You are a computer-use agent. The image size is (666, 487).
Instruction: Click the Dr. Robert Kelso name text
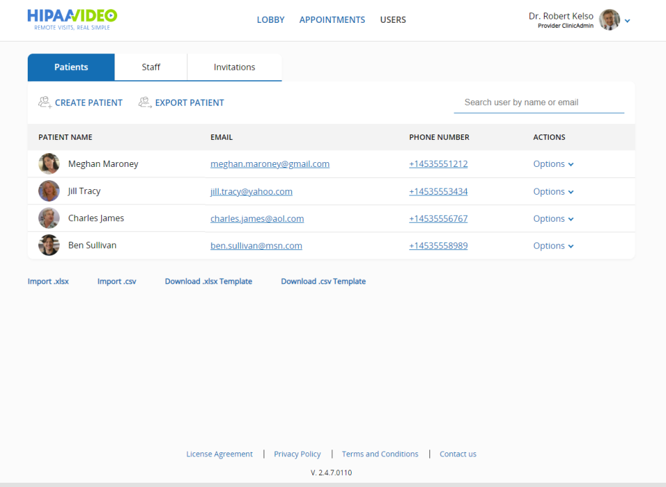pos(561,16)
